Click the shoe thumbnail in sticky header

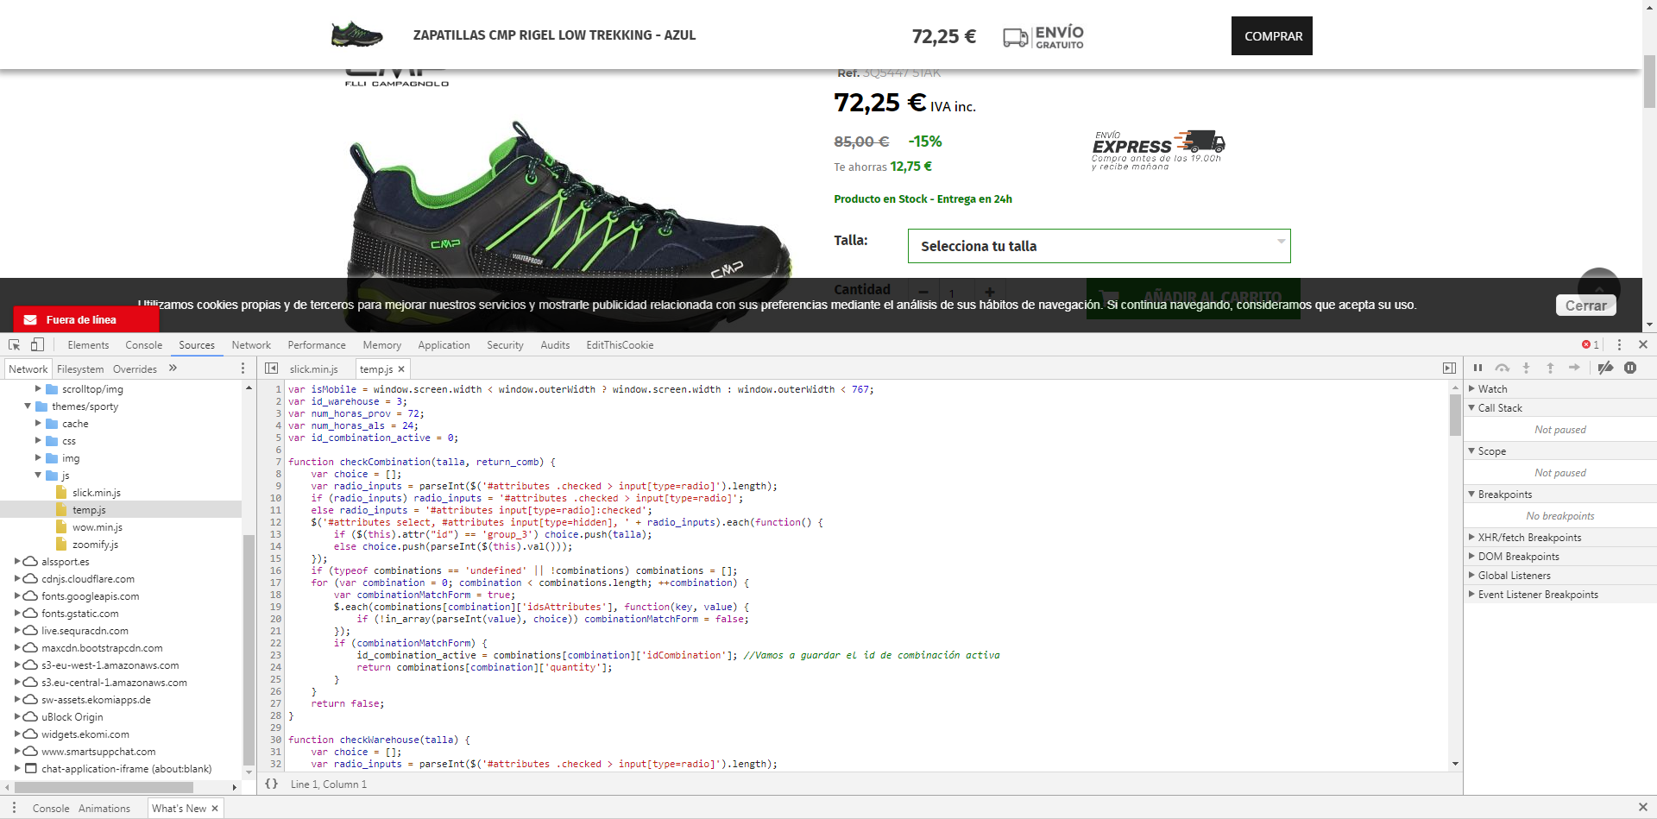[x=356, y=35]
